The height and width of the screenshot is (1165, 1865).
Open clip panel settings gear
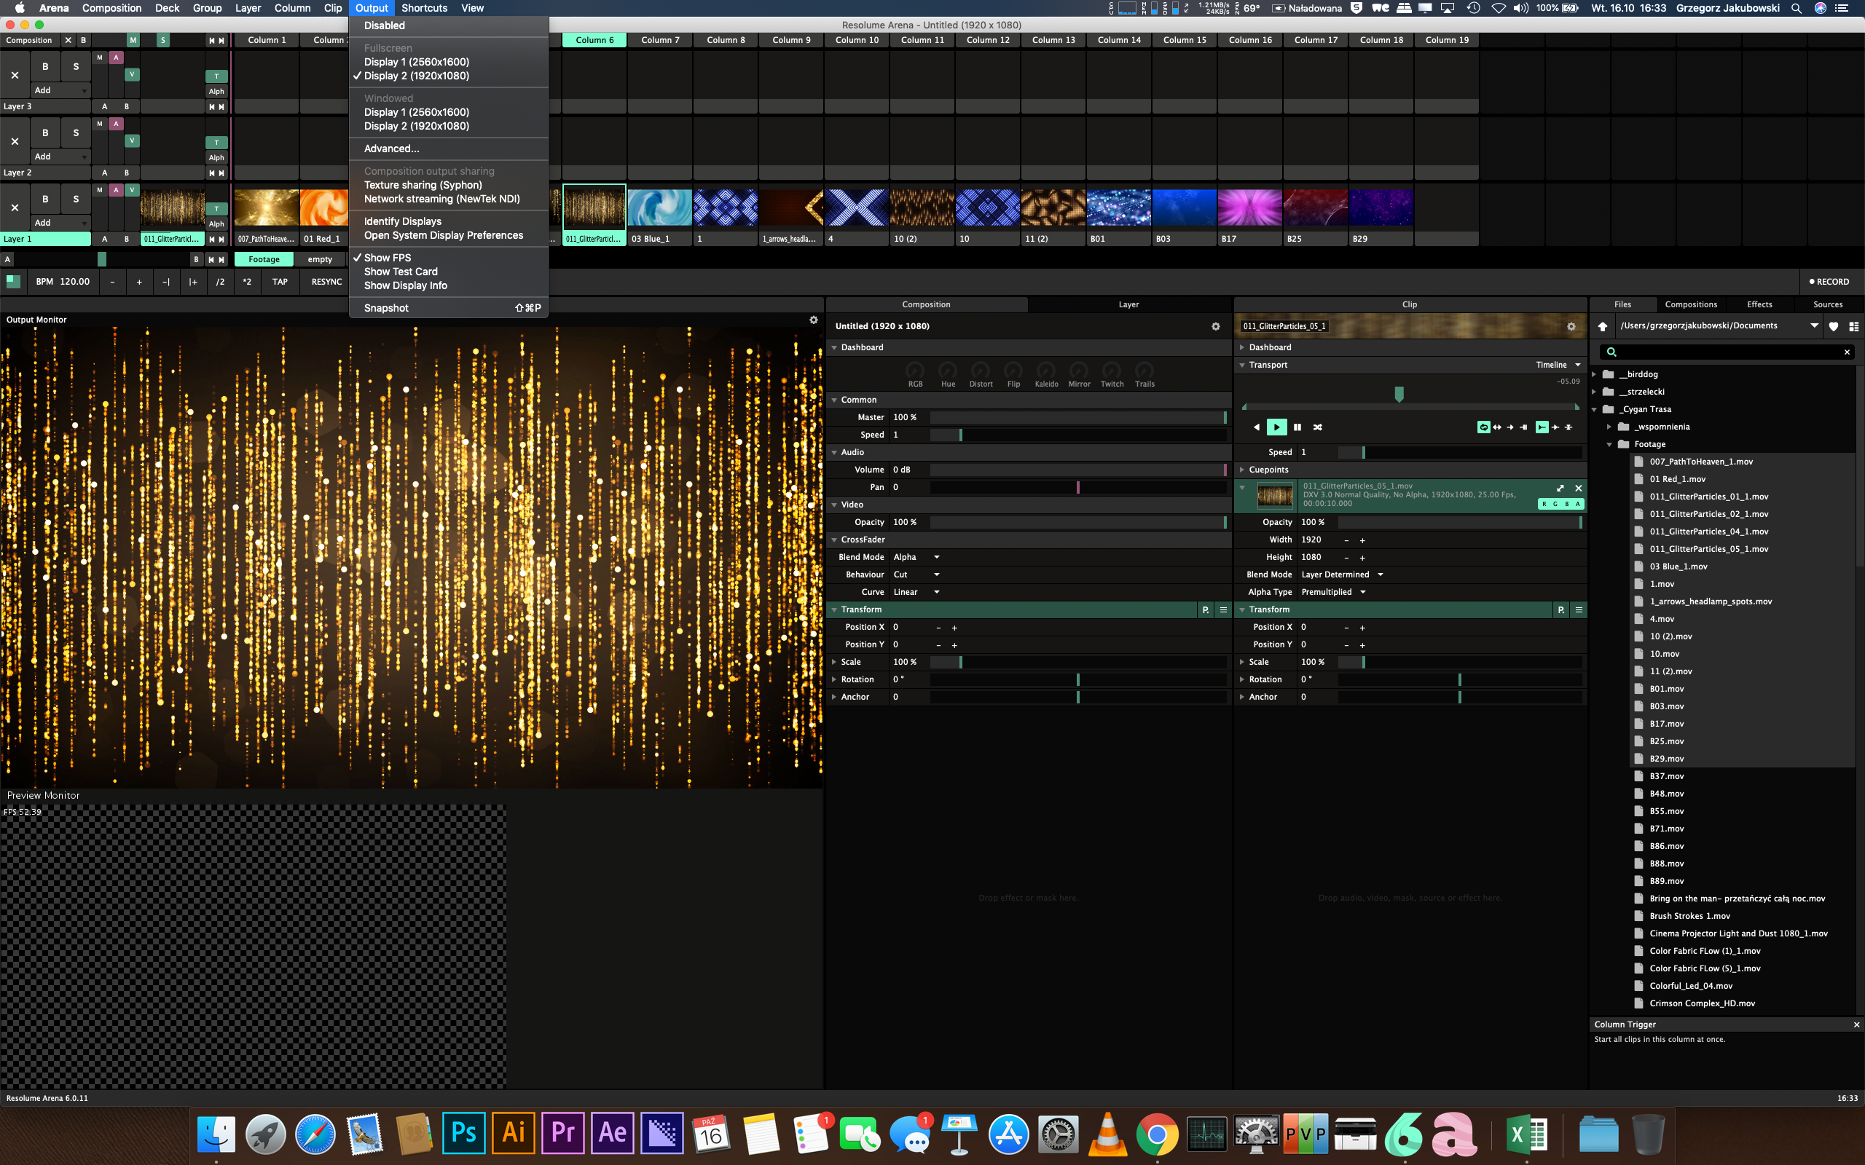[1571, 327]
